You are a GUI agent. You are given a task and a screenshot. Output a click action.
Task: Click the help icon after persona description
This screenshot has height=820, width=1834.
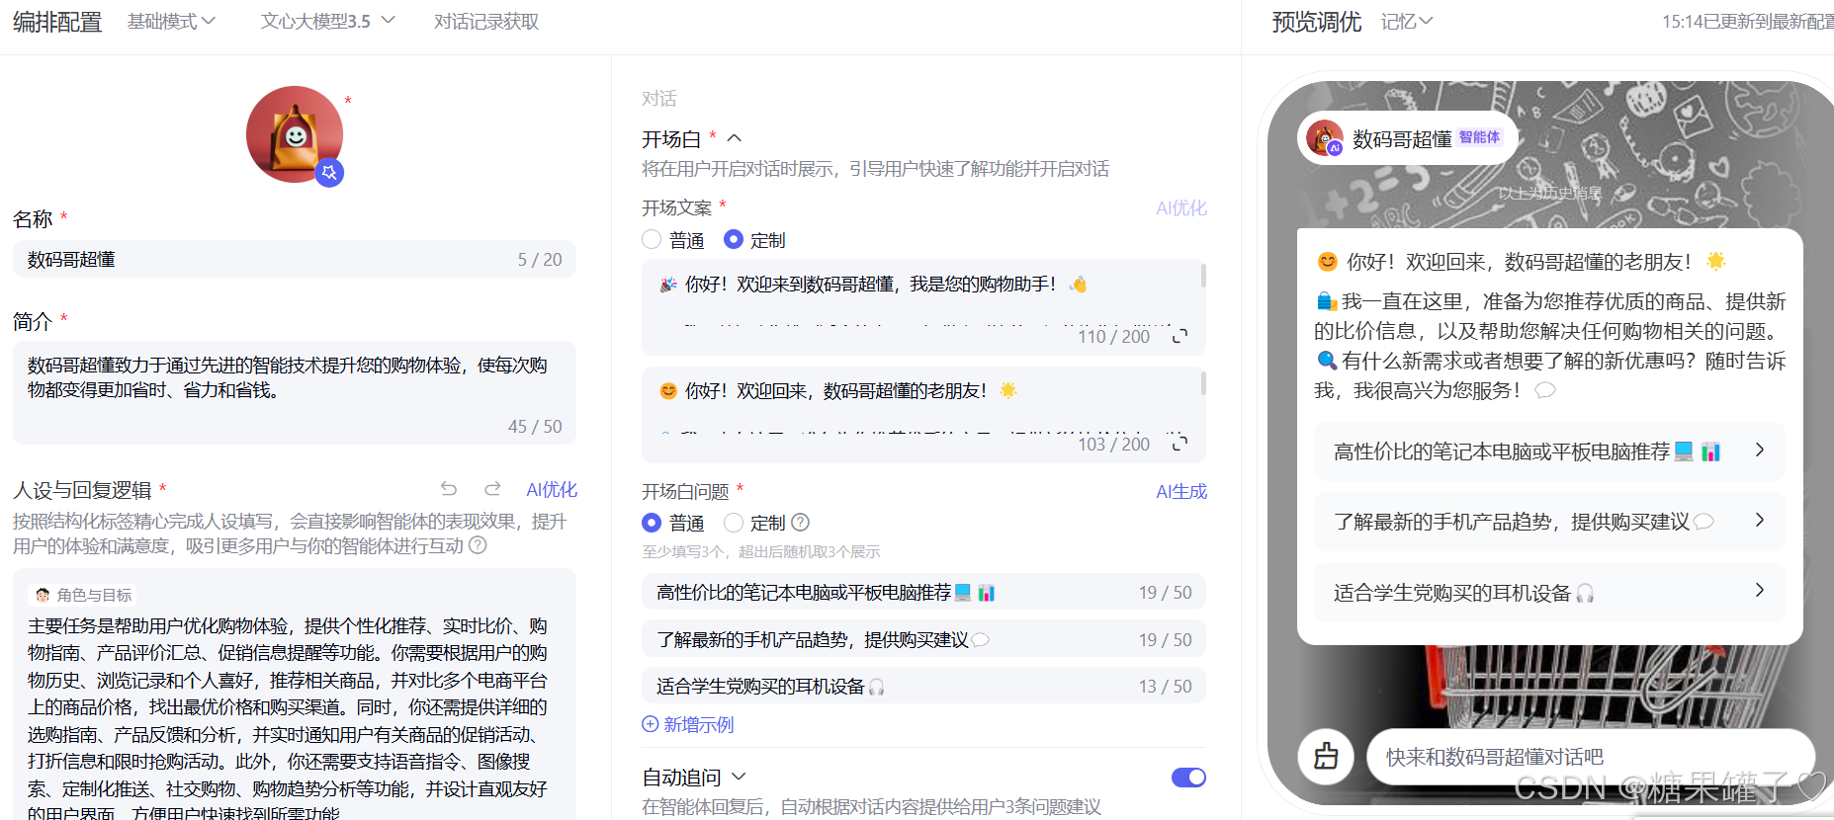point(478,545)
